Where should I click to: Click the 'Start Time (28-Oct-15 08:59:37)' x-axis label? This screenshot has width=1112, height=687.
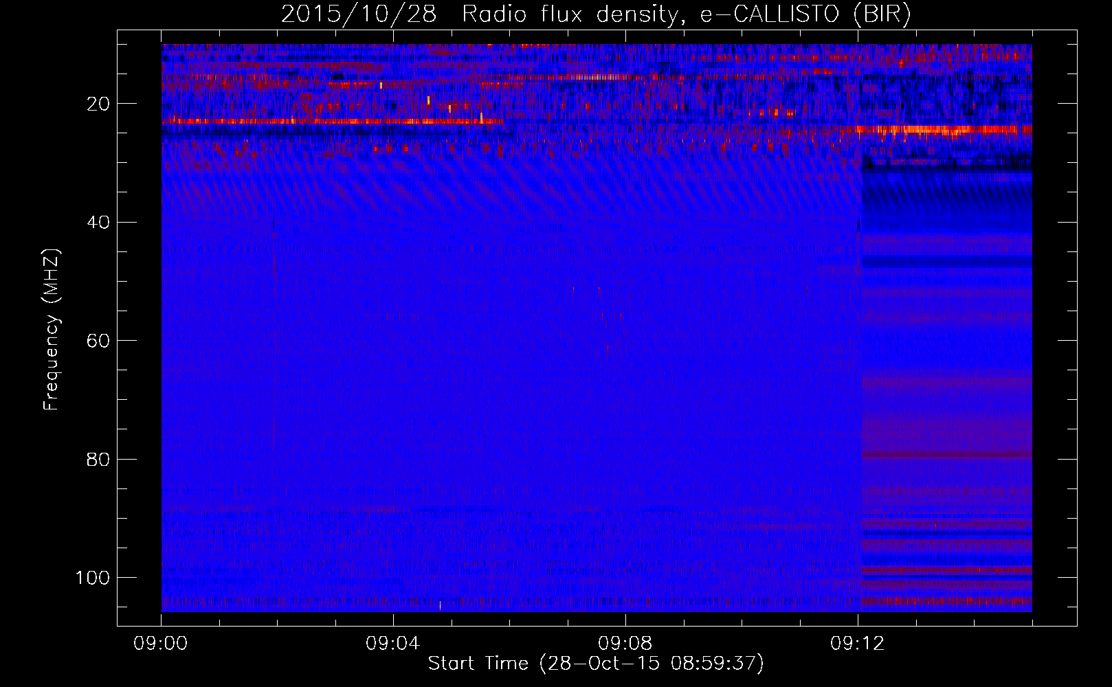[596, 664]
